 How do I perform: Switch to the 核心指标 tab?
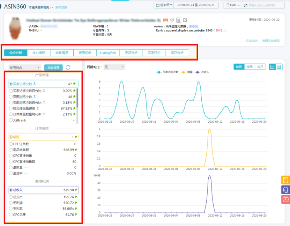coord(39,53)
